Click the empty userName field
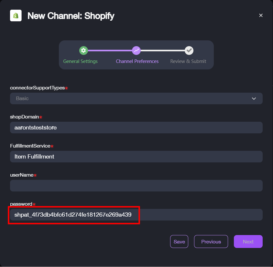The height and width of the screenshot is (267, 273). pyautogui.click(x=136, y=186)
